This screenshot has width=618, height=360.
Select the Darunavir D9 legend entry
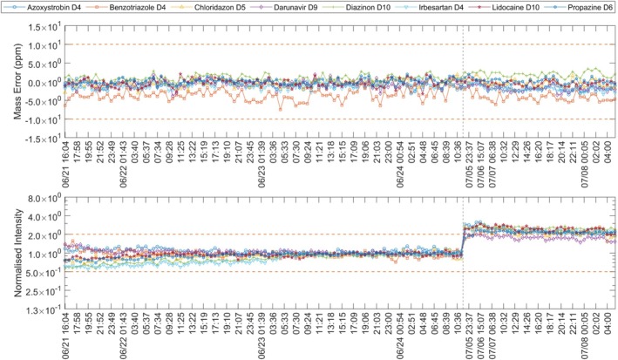[x=287, y=7]
